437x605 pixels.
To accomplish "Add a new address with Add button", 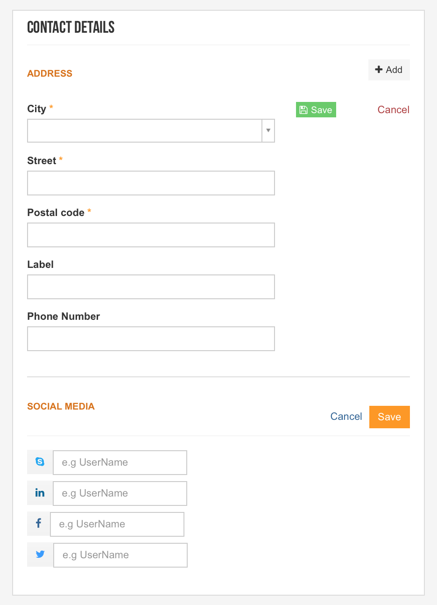I will pos(389,70).
